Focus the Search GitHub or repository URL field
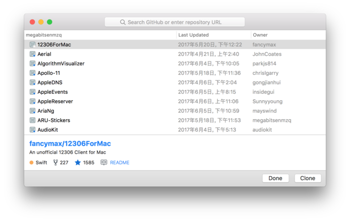The image size is (350, 221). (175, 22)
